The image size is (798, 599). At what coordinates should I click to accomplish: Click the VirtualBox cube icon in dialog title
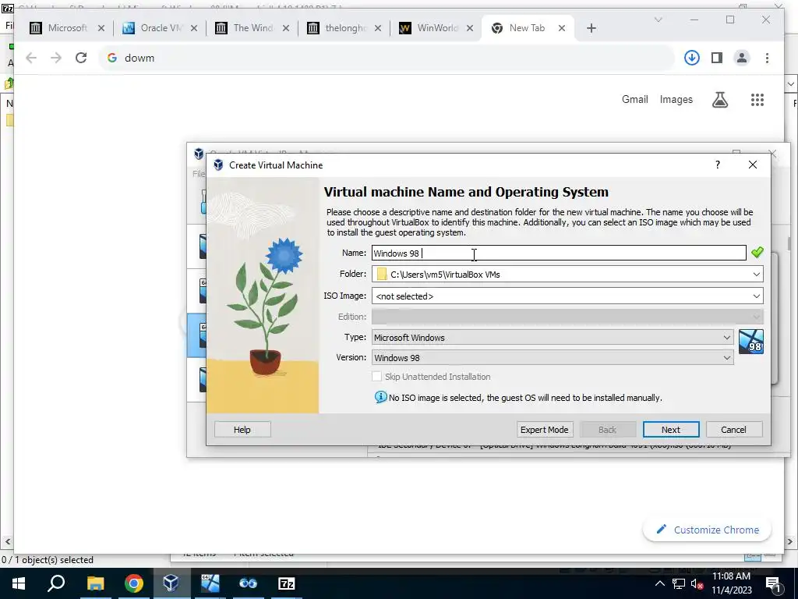[218, 165]
